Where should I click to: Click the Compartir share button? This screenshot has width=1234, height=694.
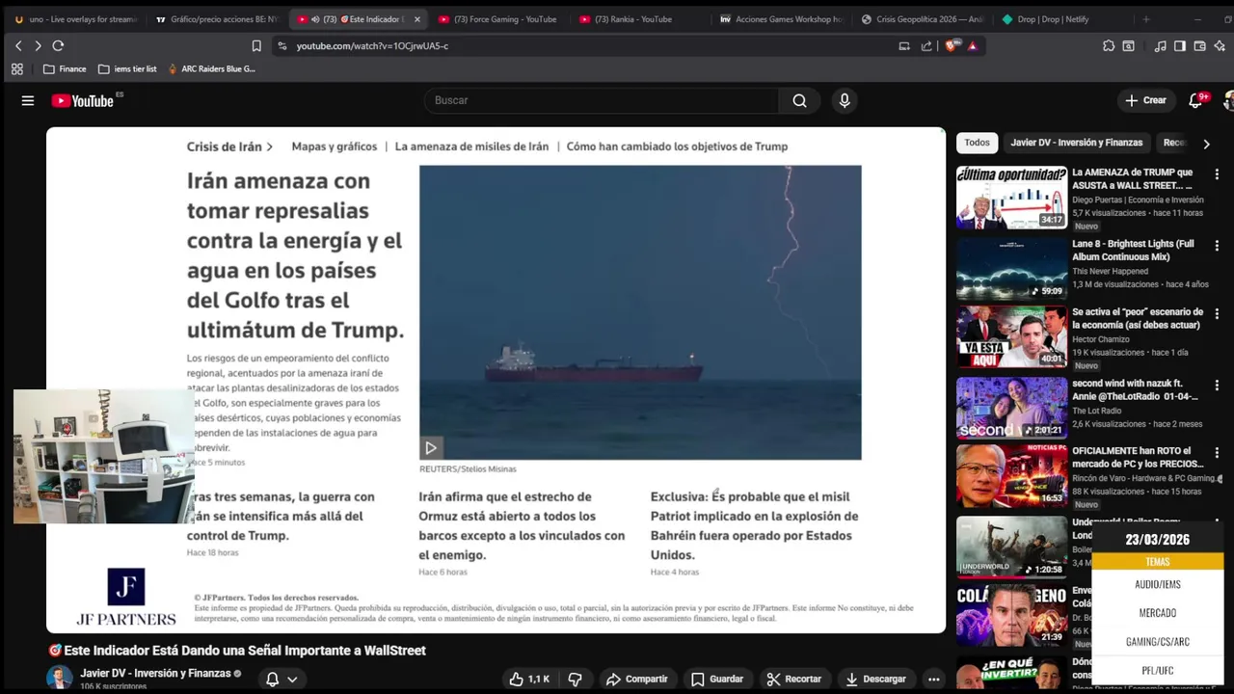coord(636,679)
